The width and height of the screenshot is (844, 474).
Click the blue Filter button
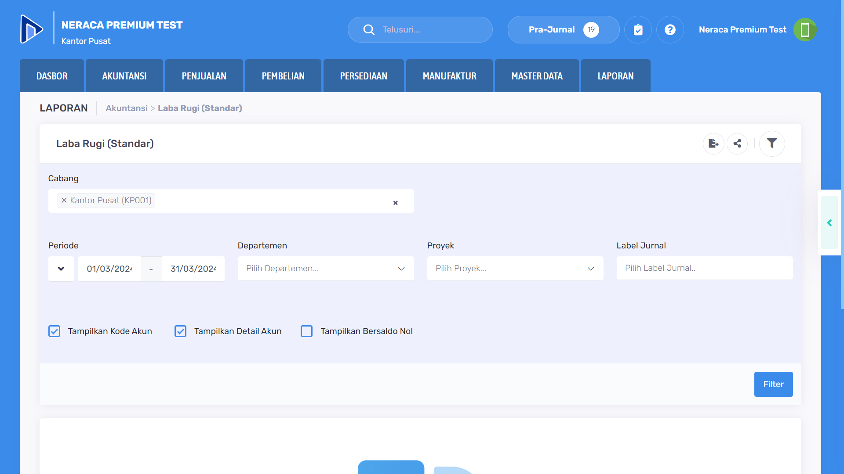[773, 384]
